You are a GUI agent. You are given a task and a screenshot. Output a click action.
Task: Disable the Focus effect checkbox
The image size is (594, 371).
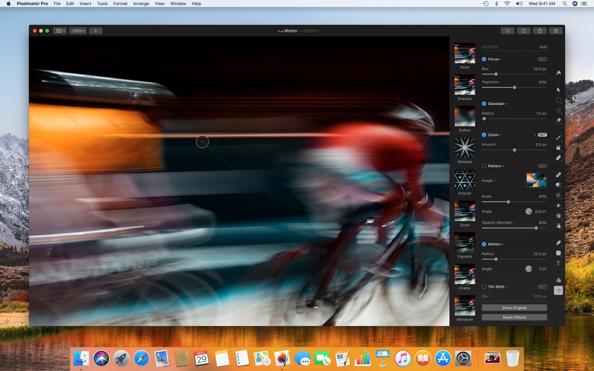tap(483, 59)
